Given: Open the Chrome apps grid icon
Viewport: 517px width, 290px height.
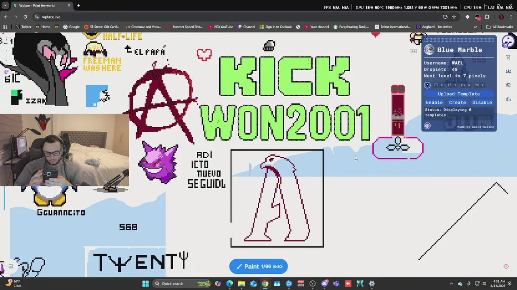Looking at the screenshot, I should pos(5,27).
